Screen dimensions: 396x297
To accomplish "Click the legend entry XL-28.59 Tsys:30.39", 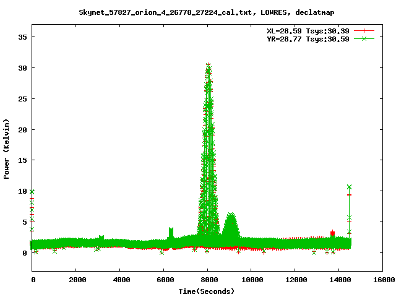I will point(308,31).
